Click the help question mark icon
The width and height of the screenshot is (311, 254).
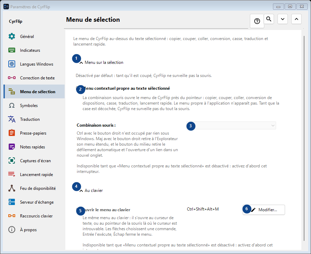257,21
